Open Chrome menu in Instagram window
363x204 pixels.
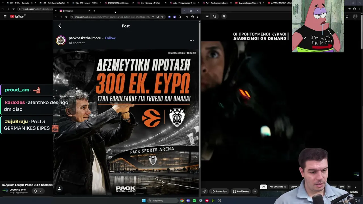[x=197, y=17]
